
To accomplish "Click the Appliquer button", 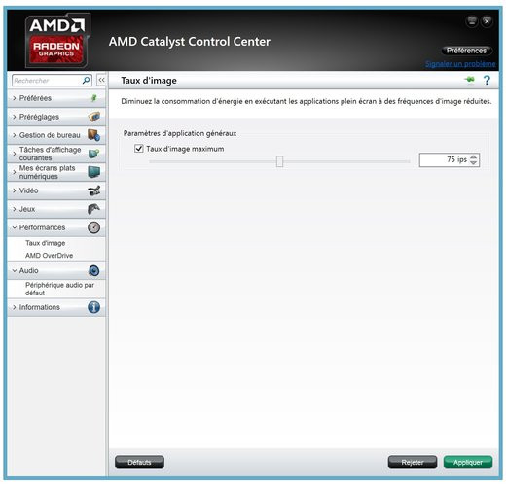I will pyautogui.click(x=468, y=462).
